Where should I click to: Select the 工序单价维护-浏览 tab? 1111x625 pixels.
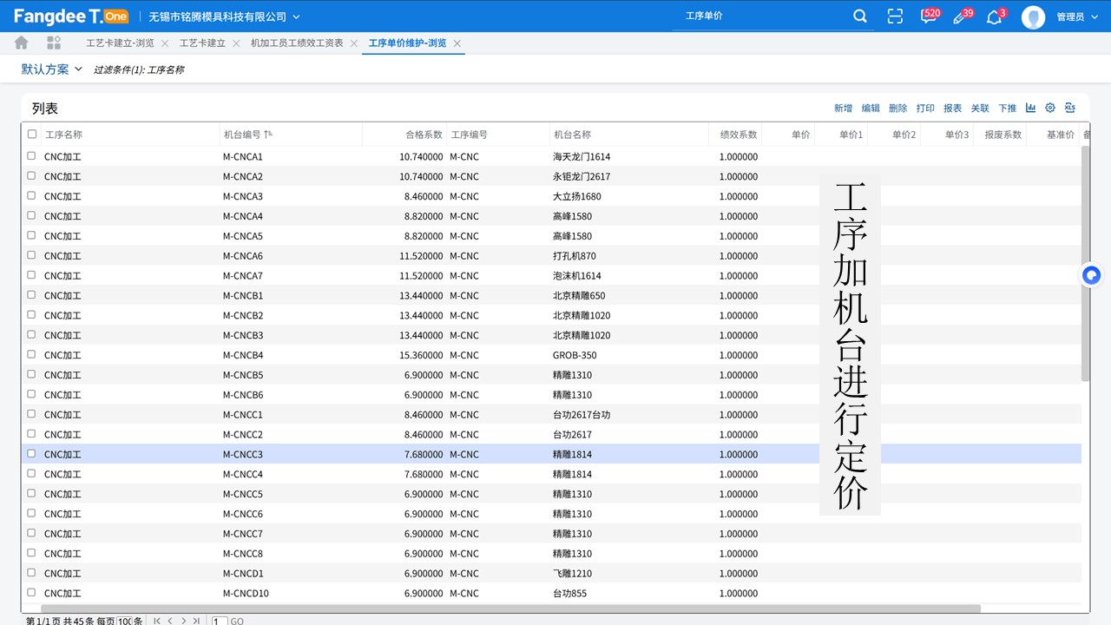(x=407, y=43)
